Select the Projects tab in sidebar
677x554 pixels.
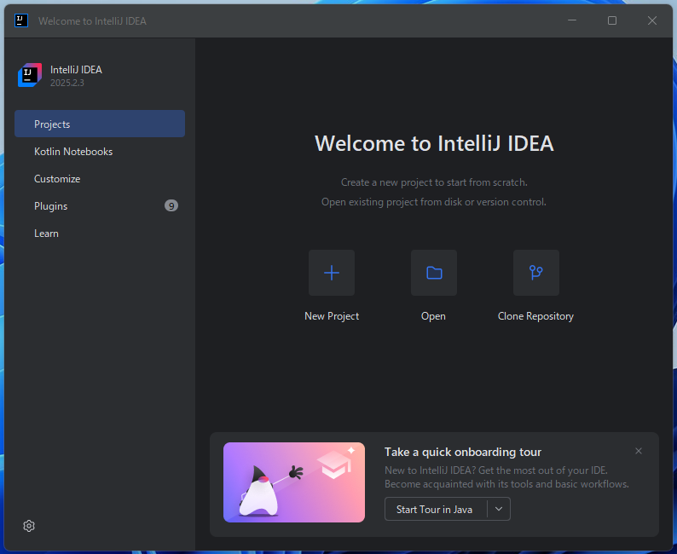(99, 124)
